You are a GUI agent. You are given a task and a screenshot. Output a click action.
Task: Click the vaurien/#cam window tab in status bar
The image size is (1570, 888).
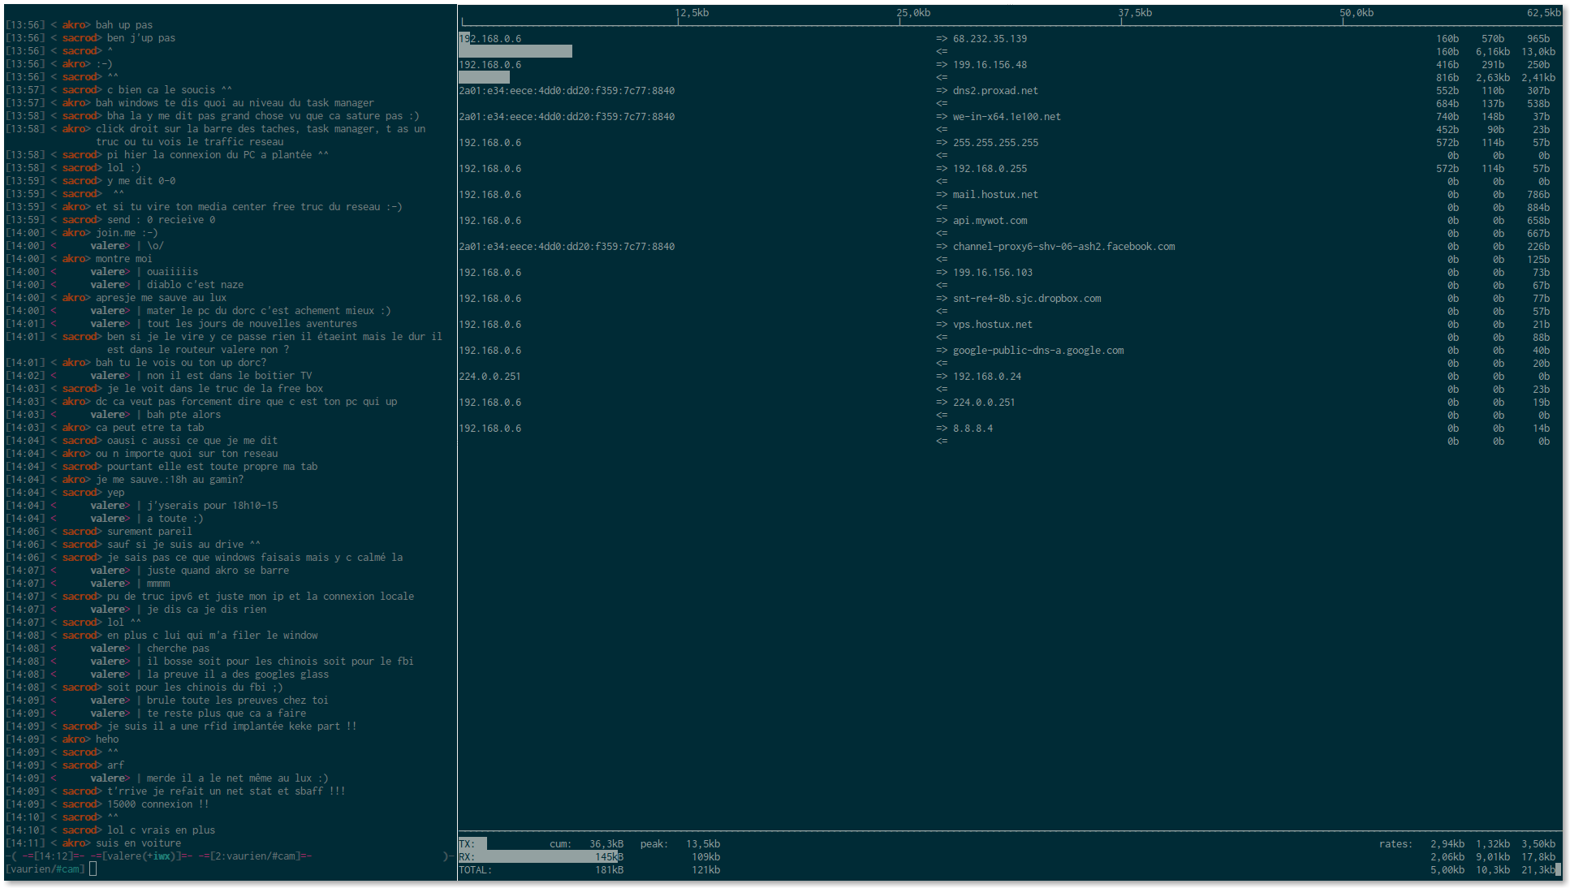(x=254, y=856)
